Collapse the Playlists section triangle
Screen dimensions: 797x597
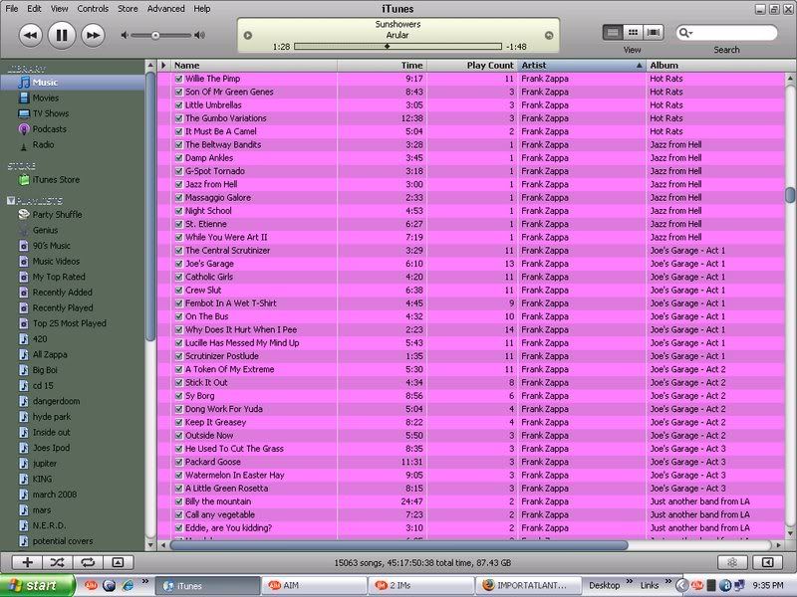pos(11,201)
